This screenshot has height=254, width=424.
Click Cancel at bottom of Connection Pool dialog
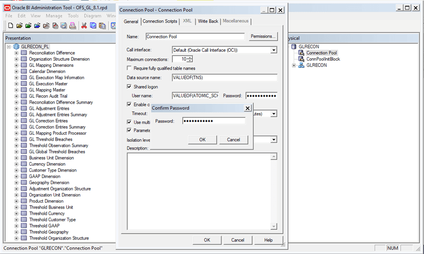point(238,240)
